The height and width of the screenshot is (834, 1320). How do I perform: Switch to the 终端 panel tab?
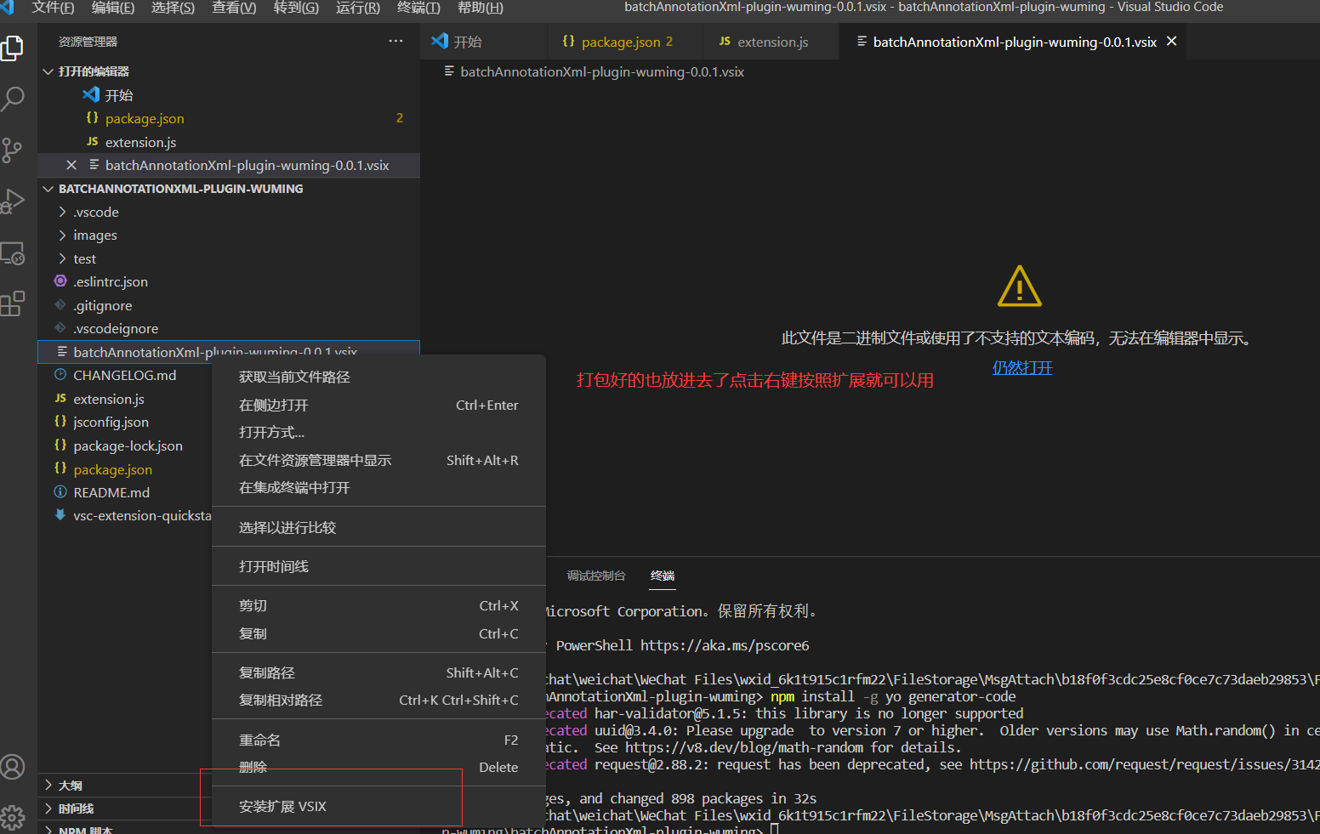point(663,576)
